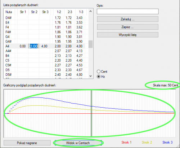Clear the list with Wyczyść listę
The image size is (180, 148).
click(127, 35)
